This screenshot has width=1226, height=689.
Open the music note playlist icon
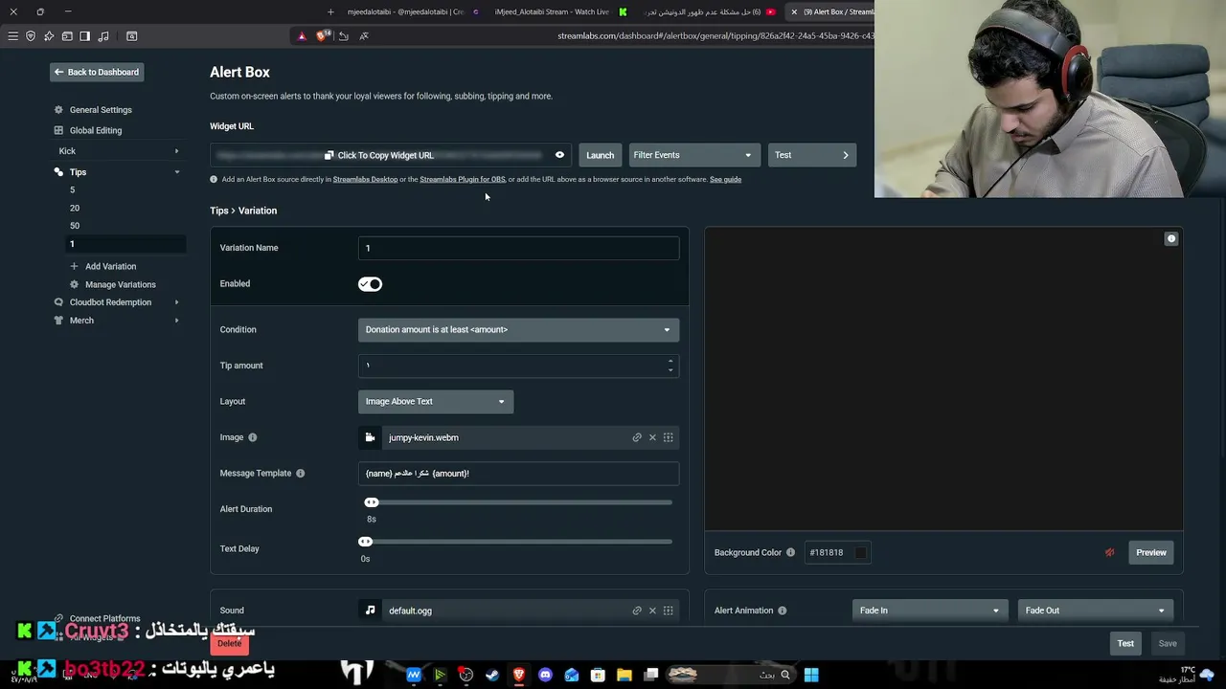[x=103, y=36]
